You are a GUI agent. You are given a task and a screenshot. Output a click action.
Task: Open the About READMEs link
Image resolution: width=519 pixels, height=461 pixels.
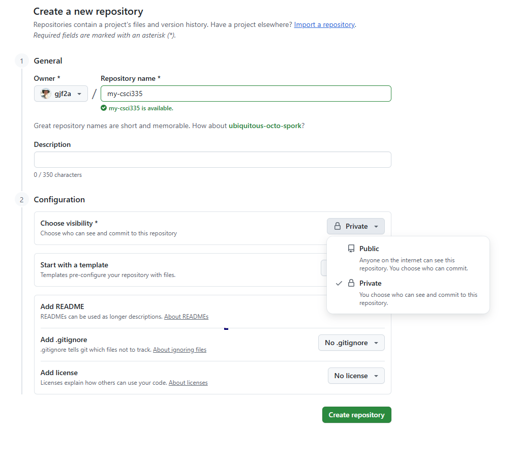tap(187, 316)
